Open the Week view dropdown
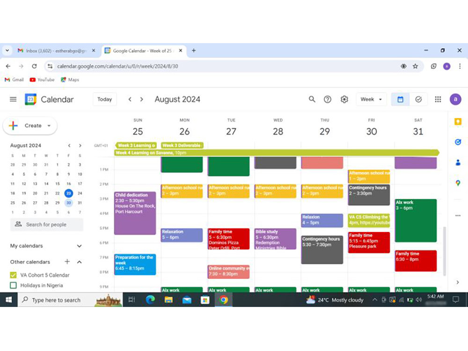468x351 pixels. (x=371, y=99)
